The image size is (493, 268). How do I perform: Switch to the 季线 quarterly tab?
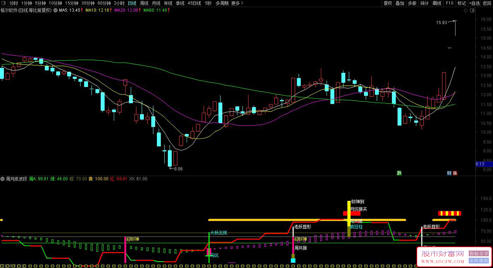click(x=180, y=3)
